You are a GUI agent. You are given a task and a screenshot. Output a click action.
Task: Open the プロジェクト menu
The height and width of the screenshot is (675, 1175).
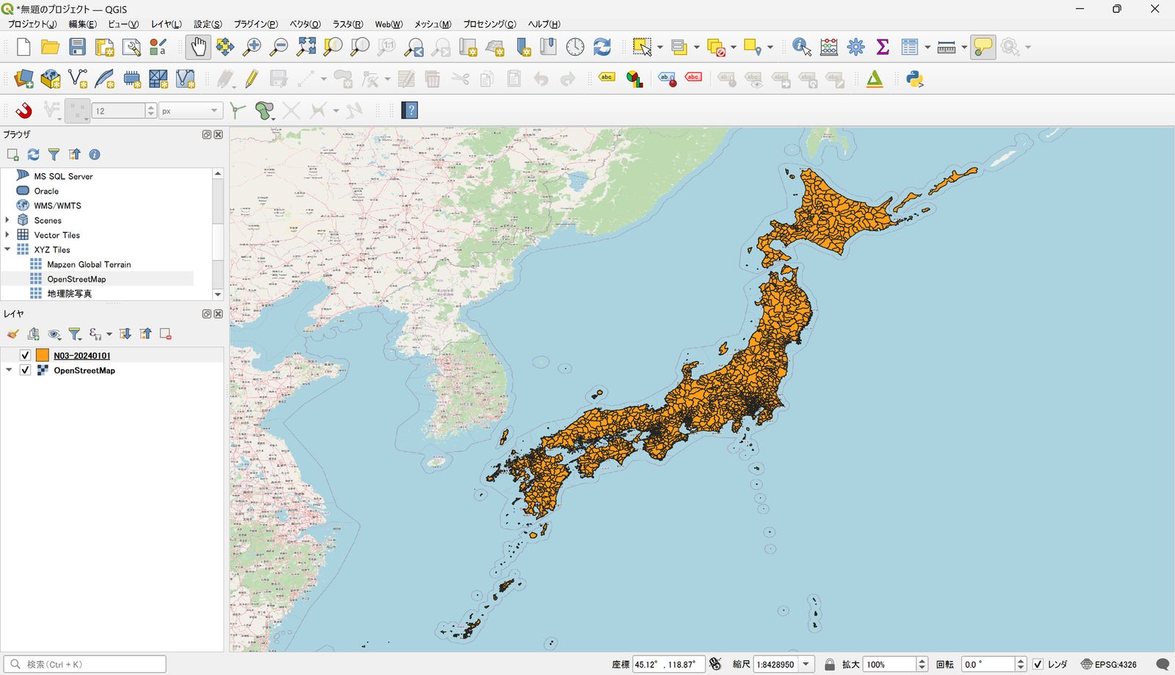point(32,24)
